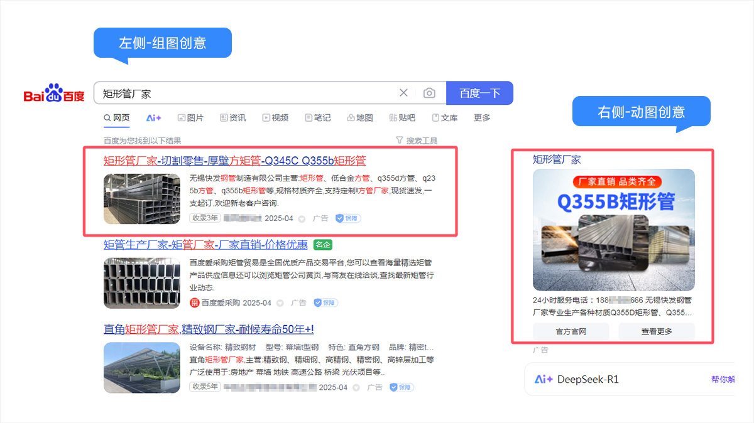Click the 搜索工具 label
This screenshot has width=754, height=423.
(x=422, y=141)
